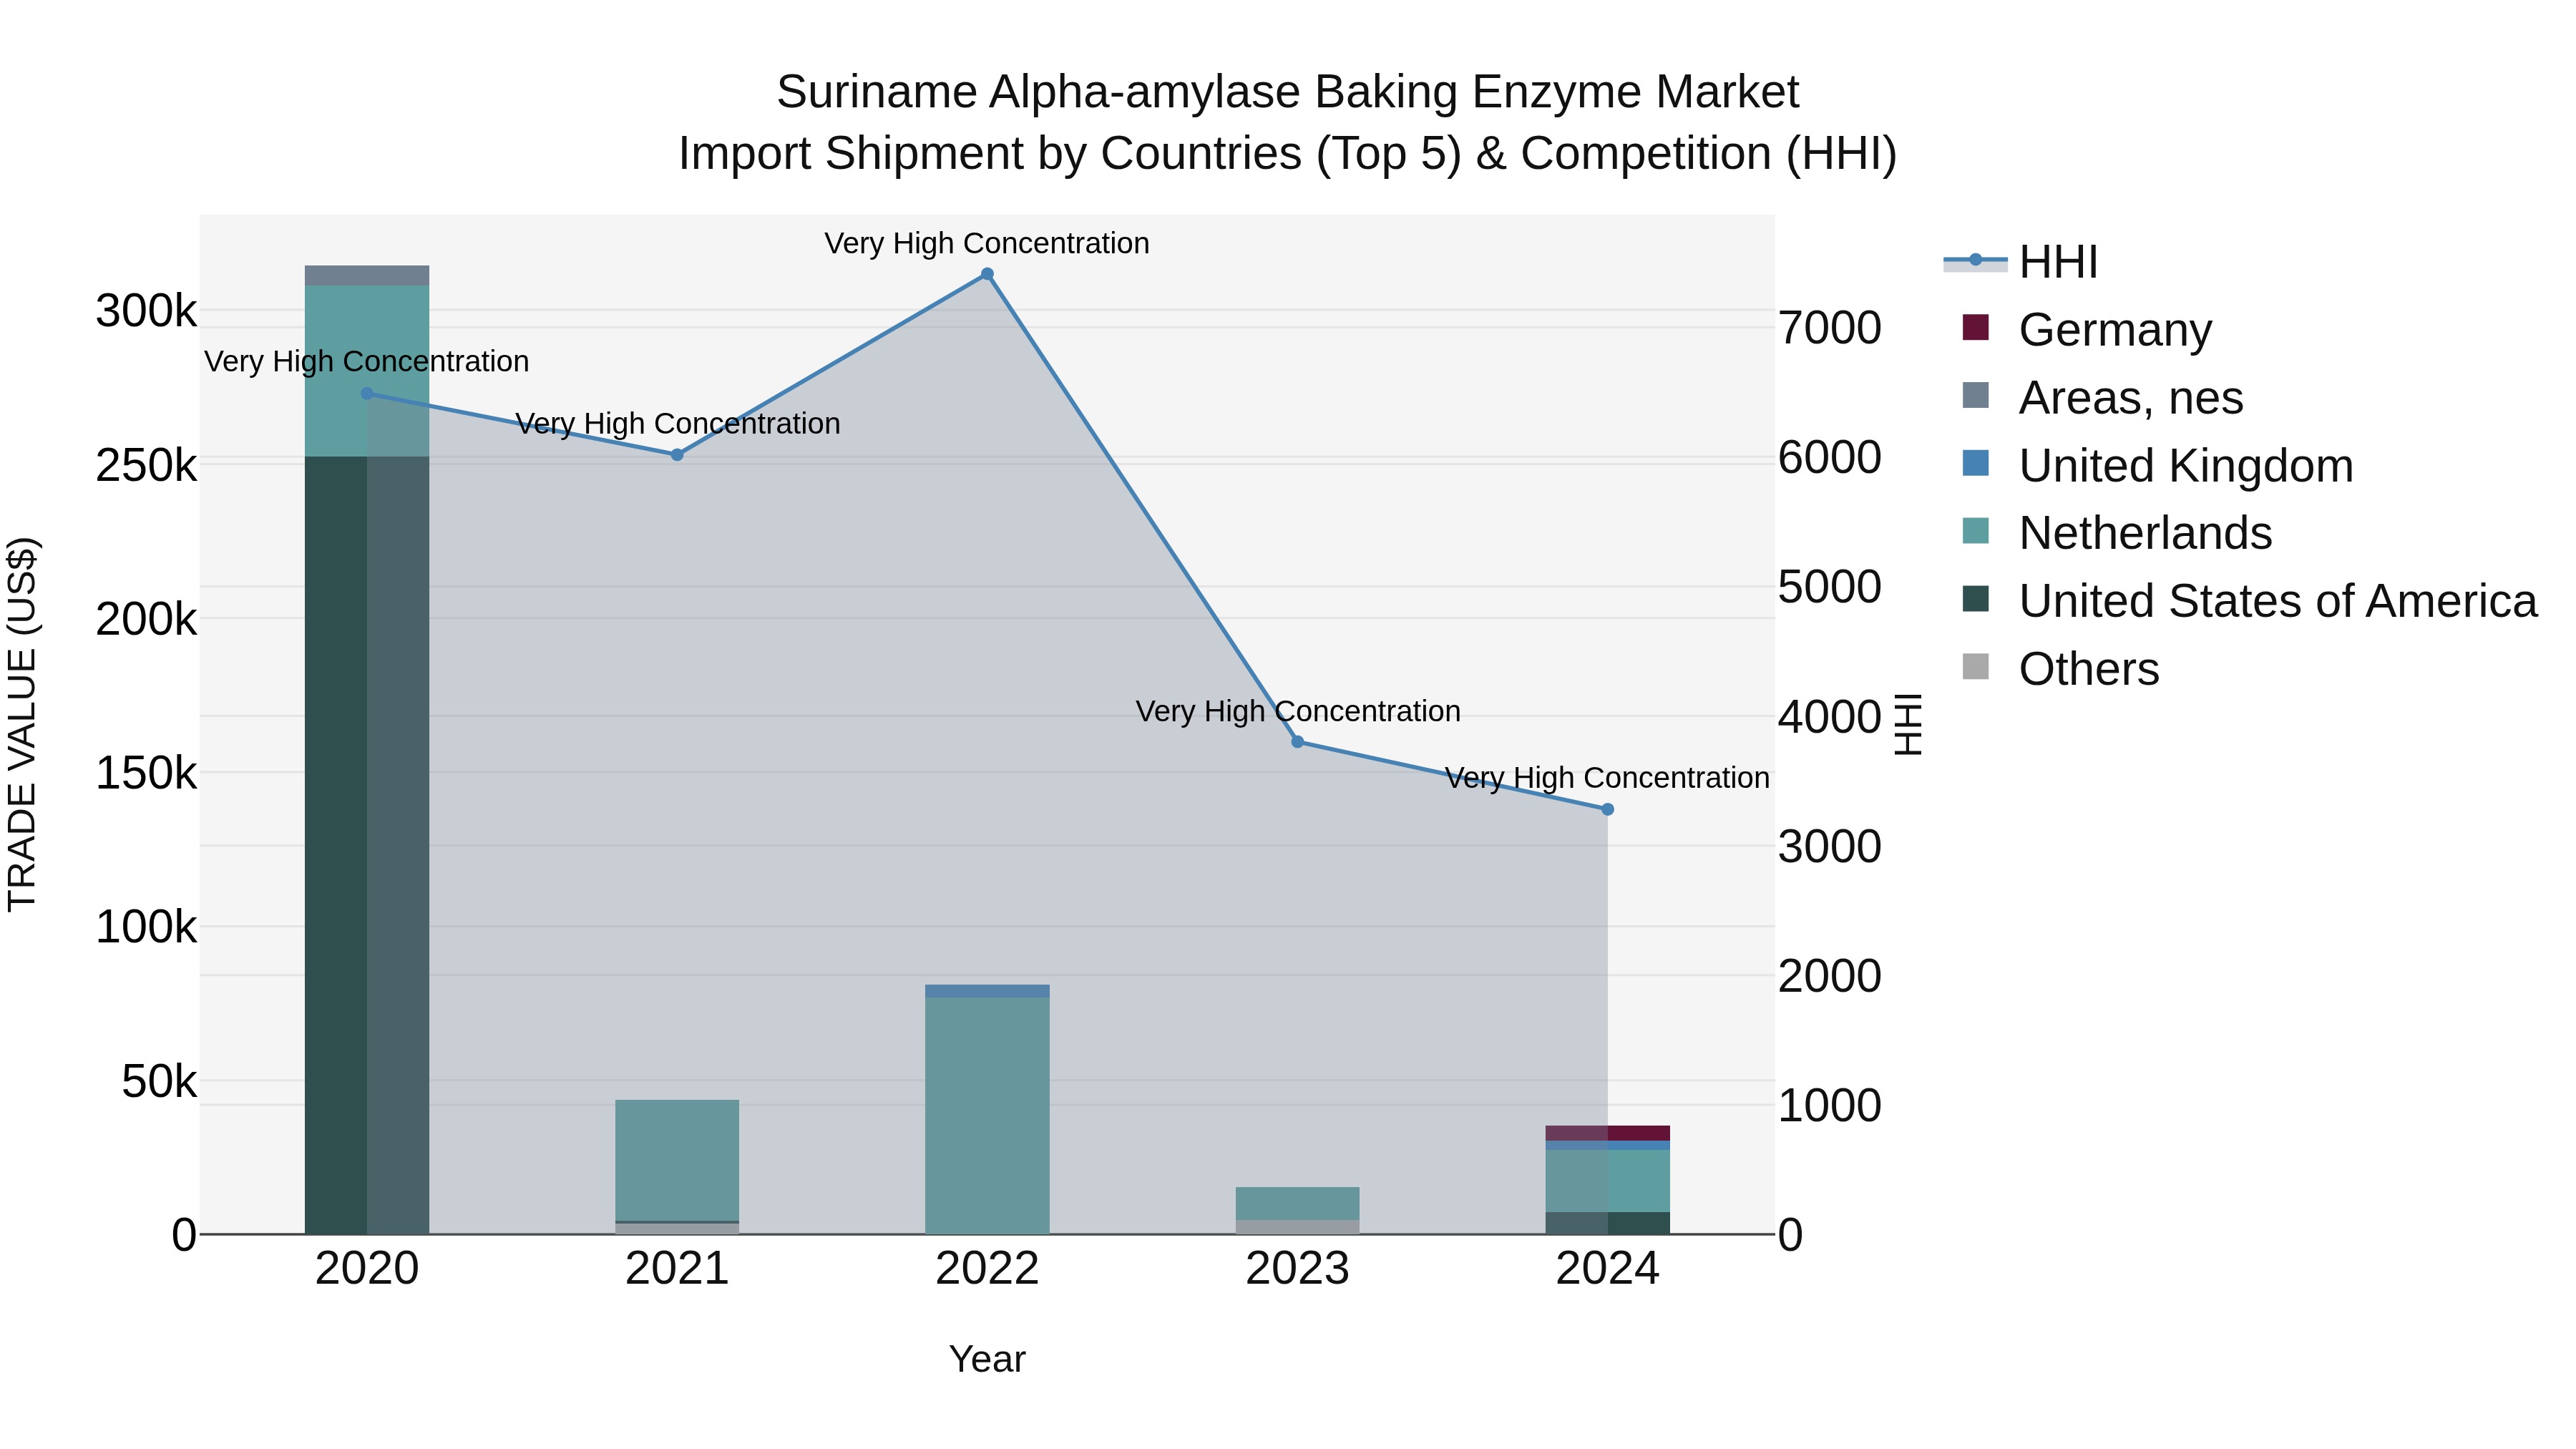Image resolution: width=2576 pixels, height=1449 pixels.
Task: Click the 3000 HHI axis tick label
Action: [1830, 846]
